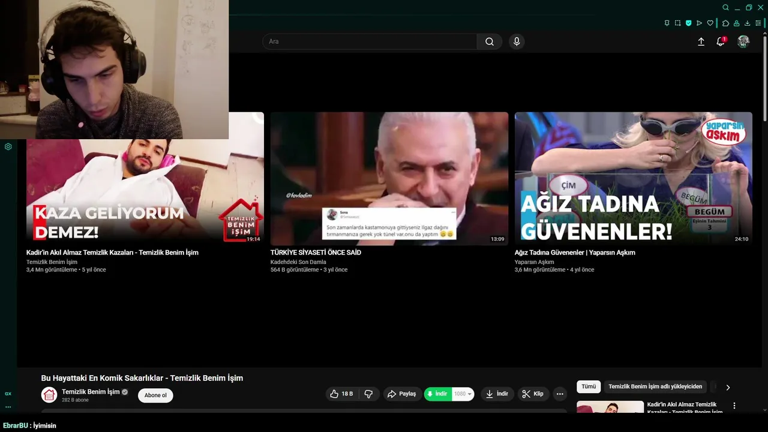The width and height of the screenshot is (768, 432).
Task: Open the extensions puzzle icon
Action: click(725, 23)
